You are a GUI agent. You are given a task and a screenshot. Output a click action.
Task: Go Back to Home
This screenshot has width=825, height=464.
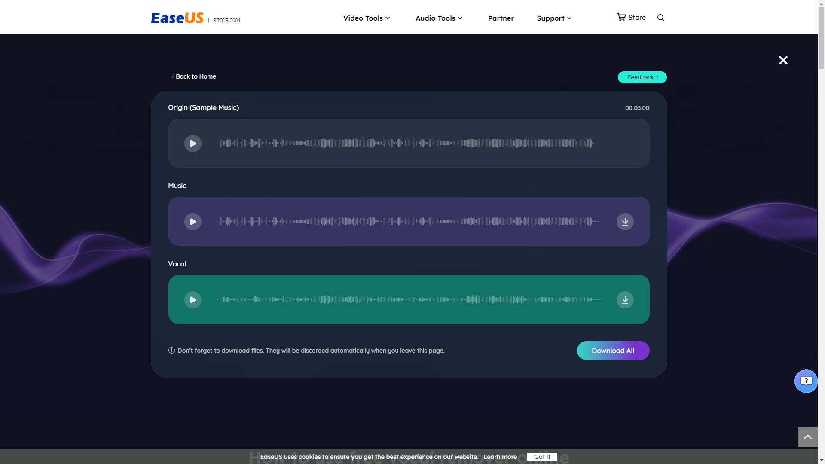pyautogui.click(x=193, y=76)
